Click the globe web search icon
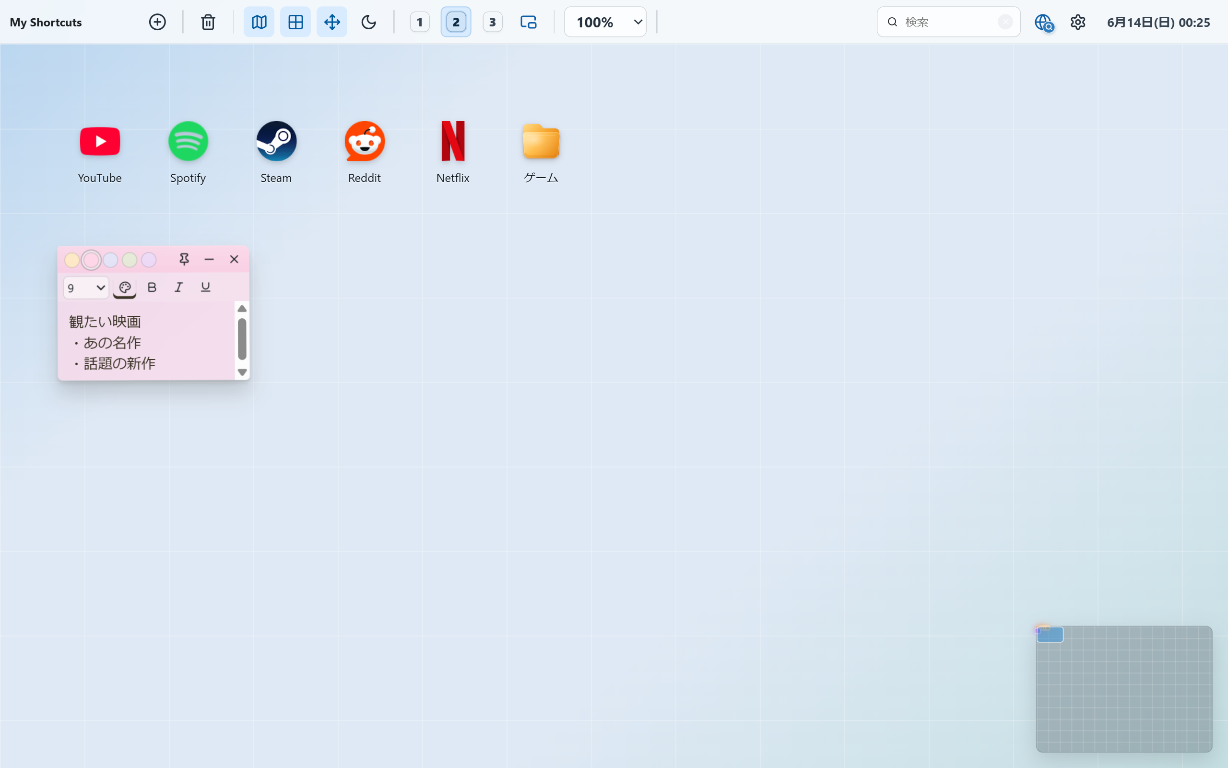This screenshot has height=768, width=1228. pos(1044,23)
